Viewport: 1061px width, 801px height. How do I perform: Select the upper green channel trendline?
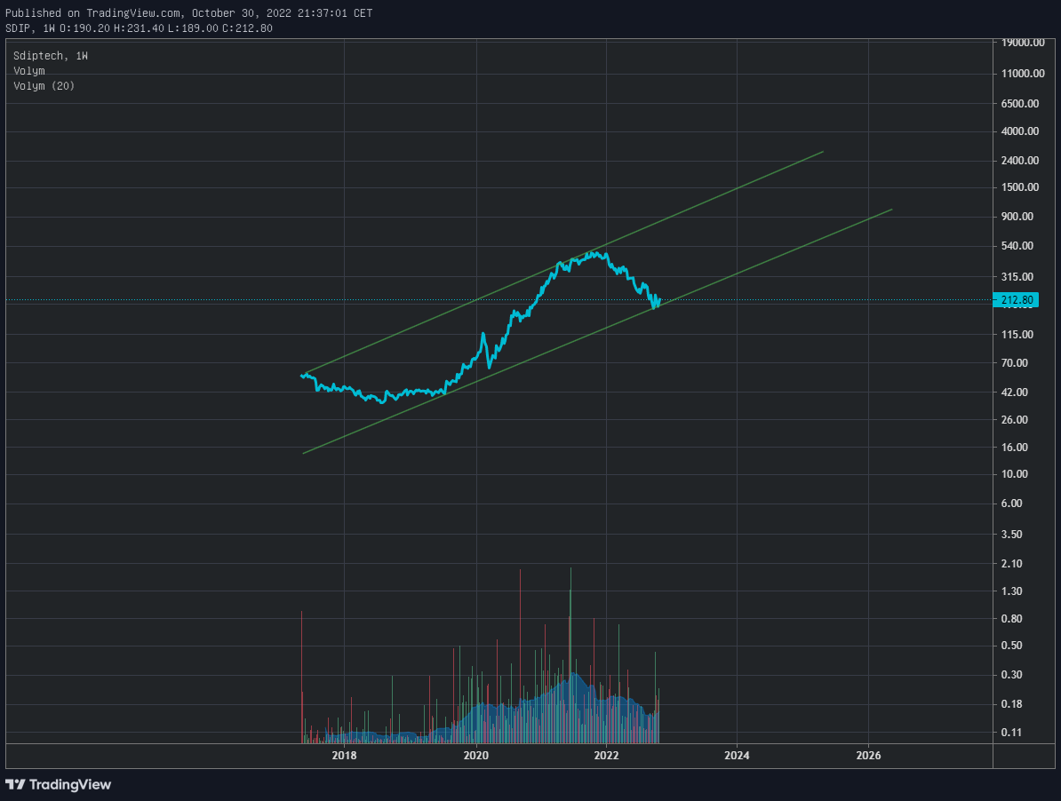point(563,263)
